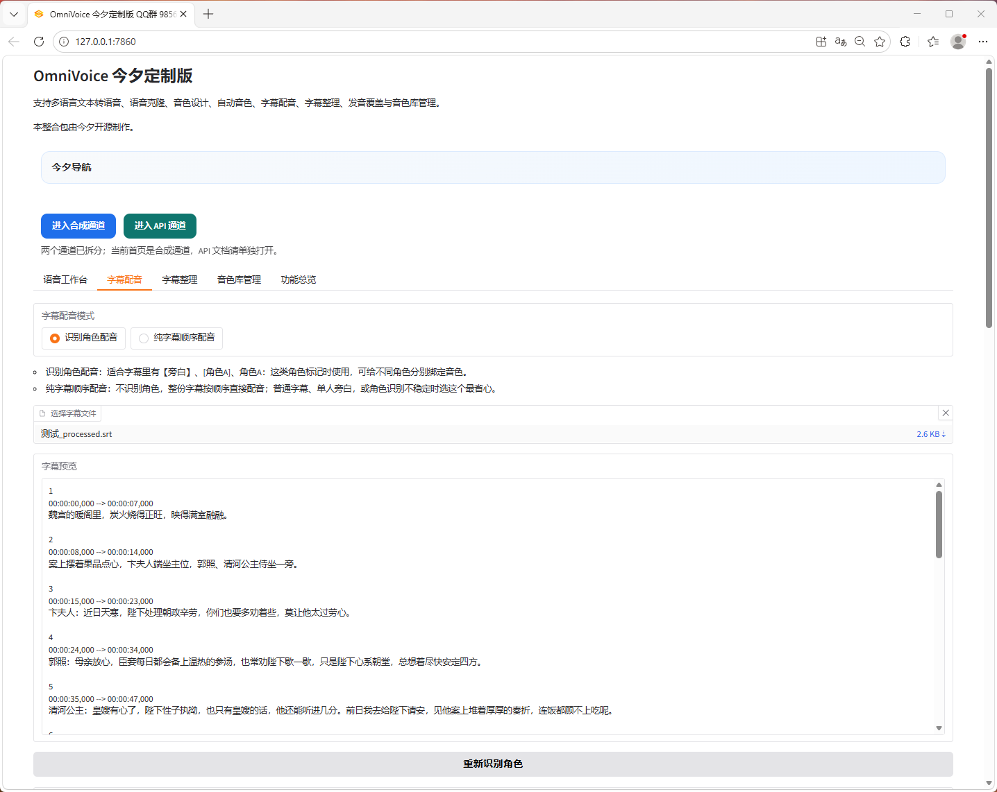Open the 音色库管理 tab

tap(239, 279)
